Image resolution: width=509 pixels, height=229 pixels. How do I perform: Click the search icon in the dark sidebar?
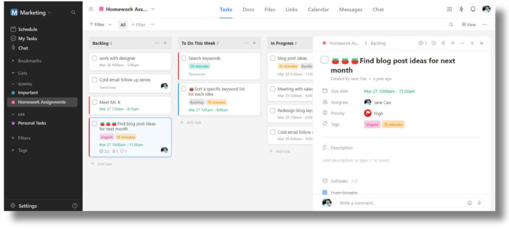coord(74,12)
